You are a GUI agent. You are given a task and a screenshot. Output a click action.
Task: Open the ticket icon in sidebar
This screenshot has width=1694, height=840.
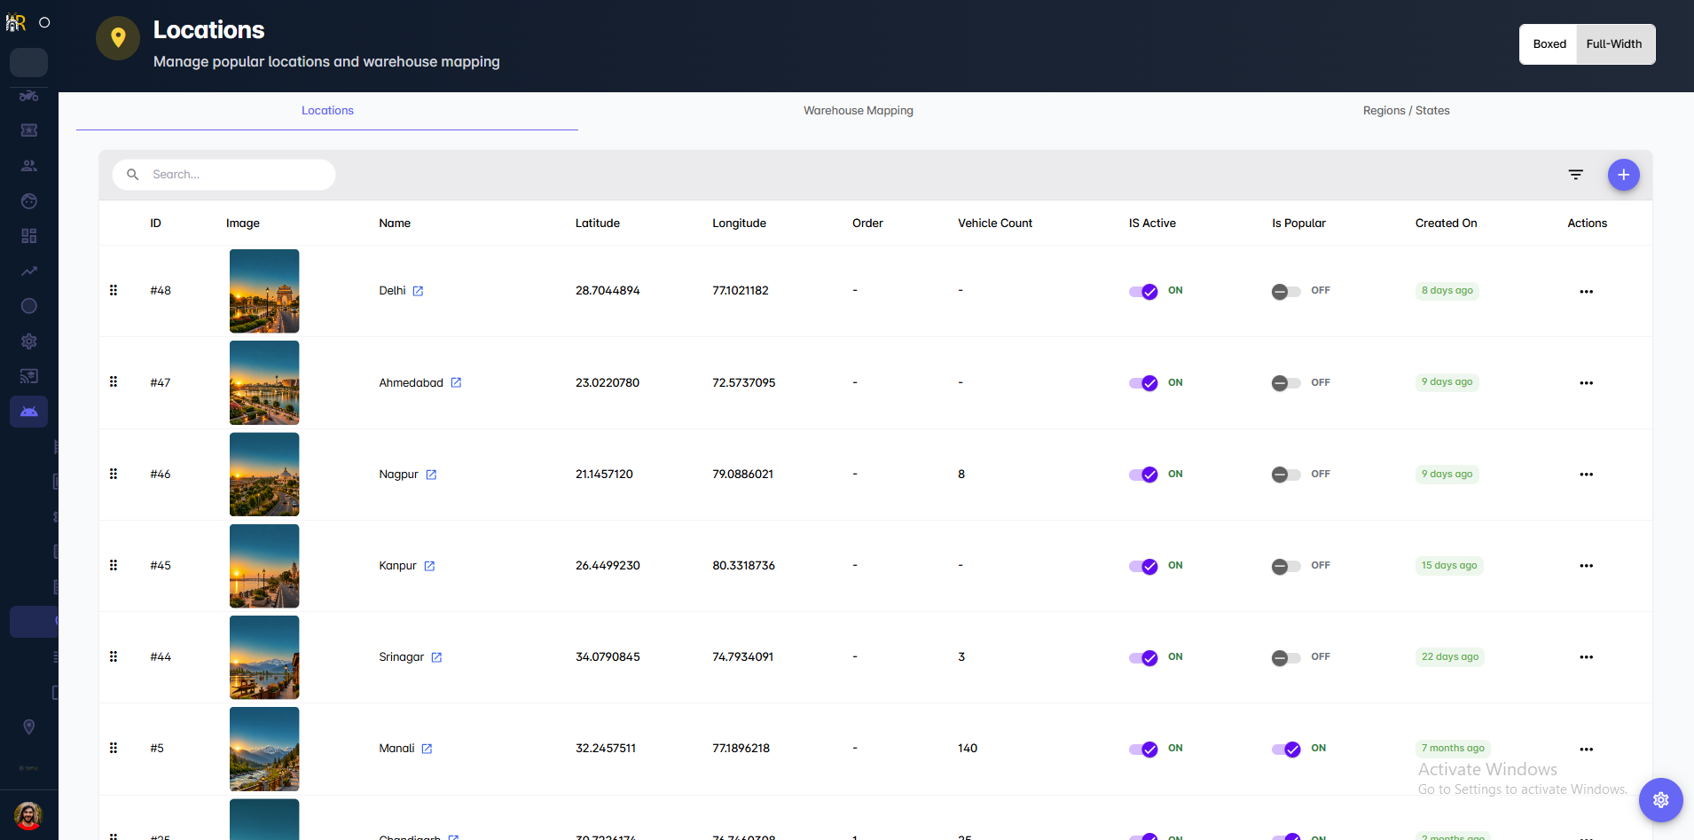pos(29,130)
